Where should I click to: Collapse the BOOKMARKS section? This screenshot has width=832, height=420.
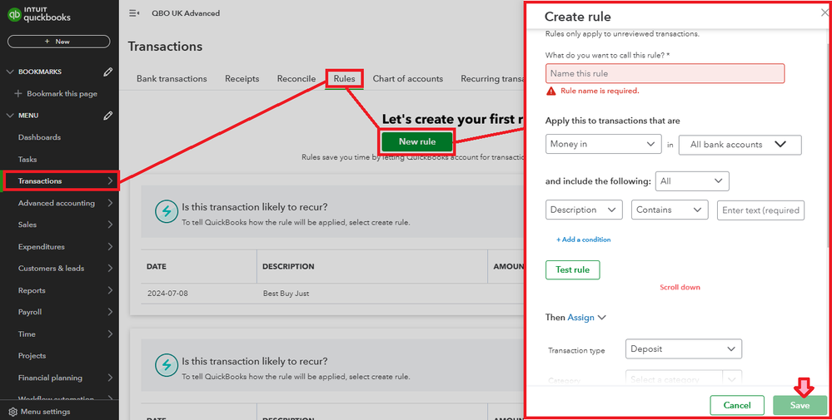click(10, 72)
